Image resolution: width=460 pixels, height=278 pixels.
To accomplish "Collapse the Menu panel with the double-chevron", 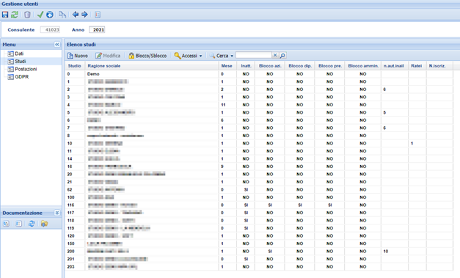I will 57,44.
